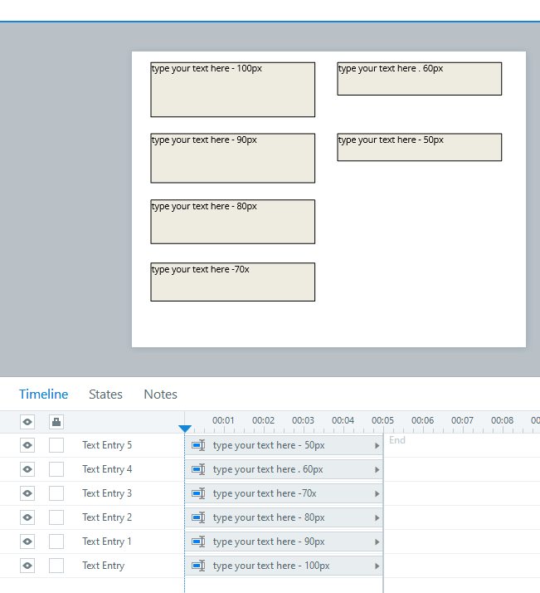Select the Text Entry 5 layer name
The width and height of the screenshot is (540, 593).
click(107, 445)
